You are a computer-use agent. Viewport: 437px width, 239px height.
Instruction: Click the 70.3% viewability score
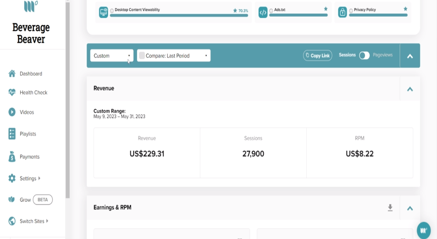(x=243, y=11)
